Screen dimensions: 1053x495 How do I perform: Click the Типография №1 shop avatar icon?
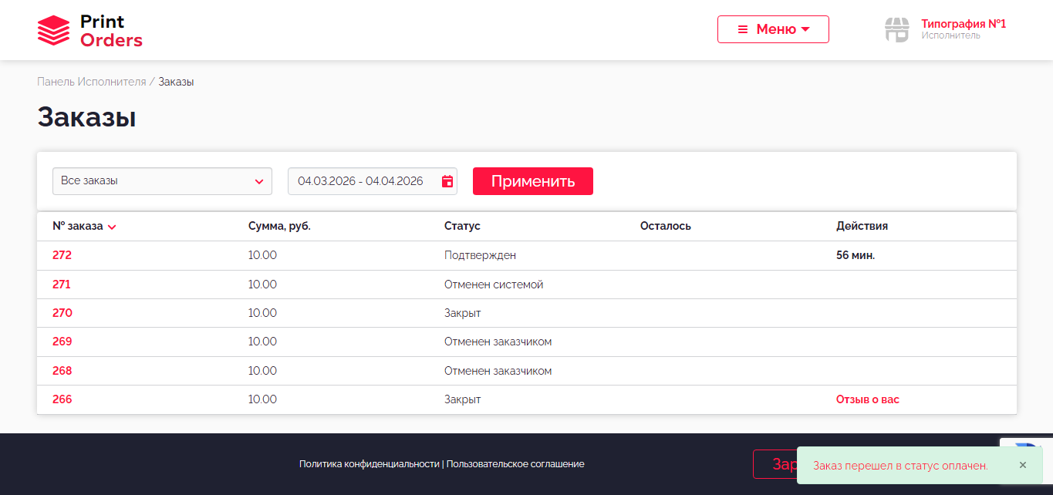coord(896,29)
